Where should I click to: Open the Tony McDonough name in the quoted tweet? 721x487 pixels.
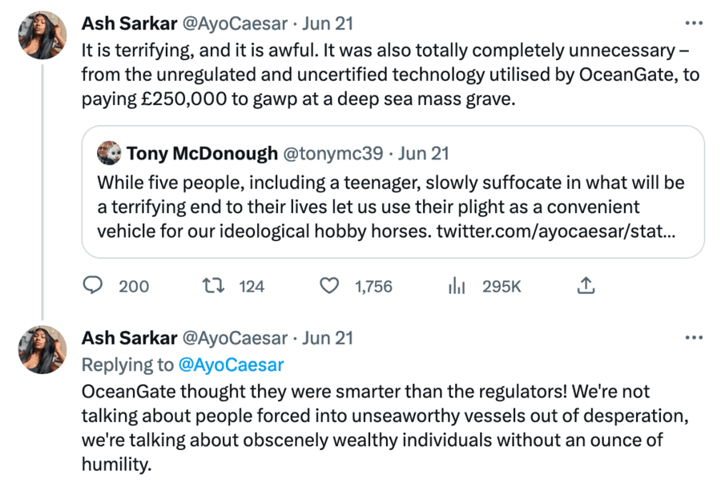tap(203, 153)
